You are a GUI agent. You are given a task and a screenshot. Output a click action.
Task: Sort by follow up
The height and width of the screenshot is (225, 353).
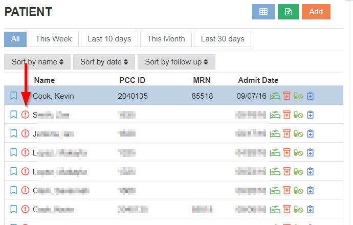pos(176,62)
